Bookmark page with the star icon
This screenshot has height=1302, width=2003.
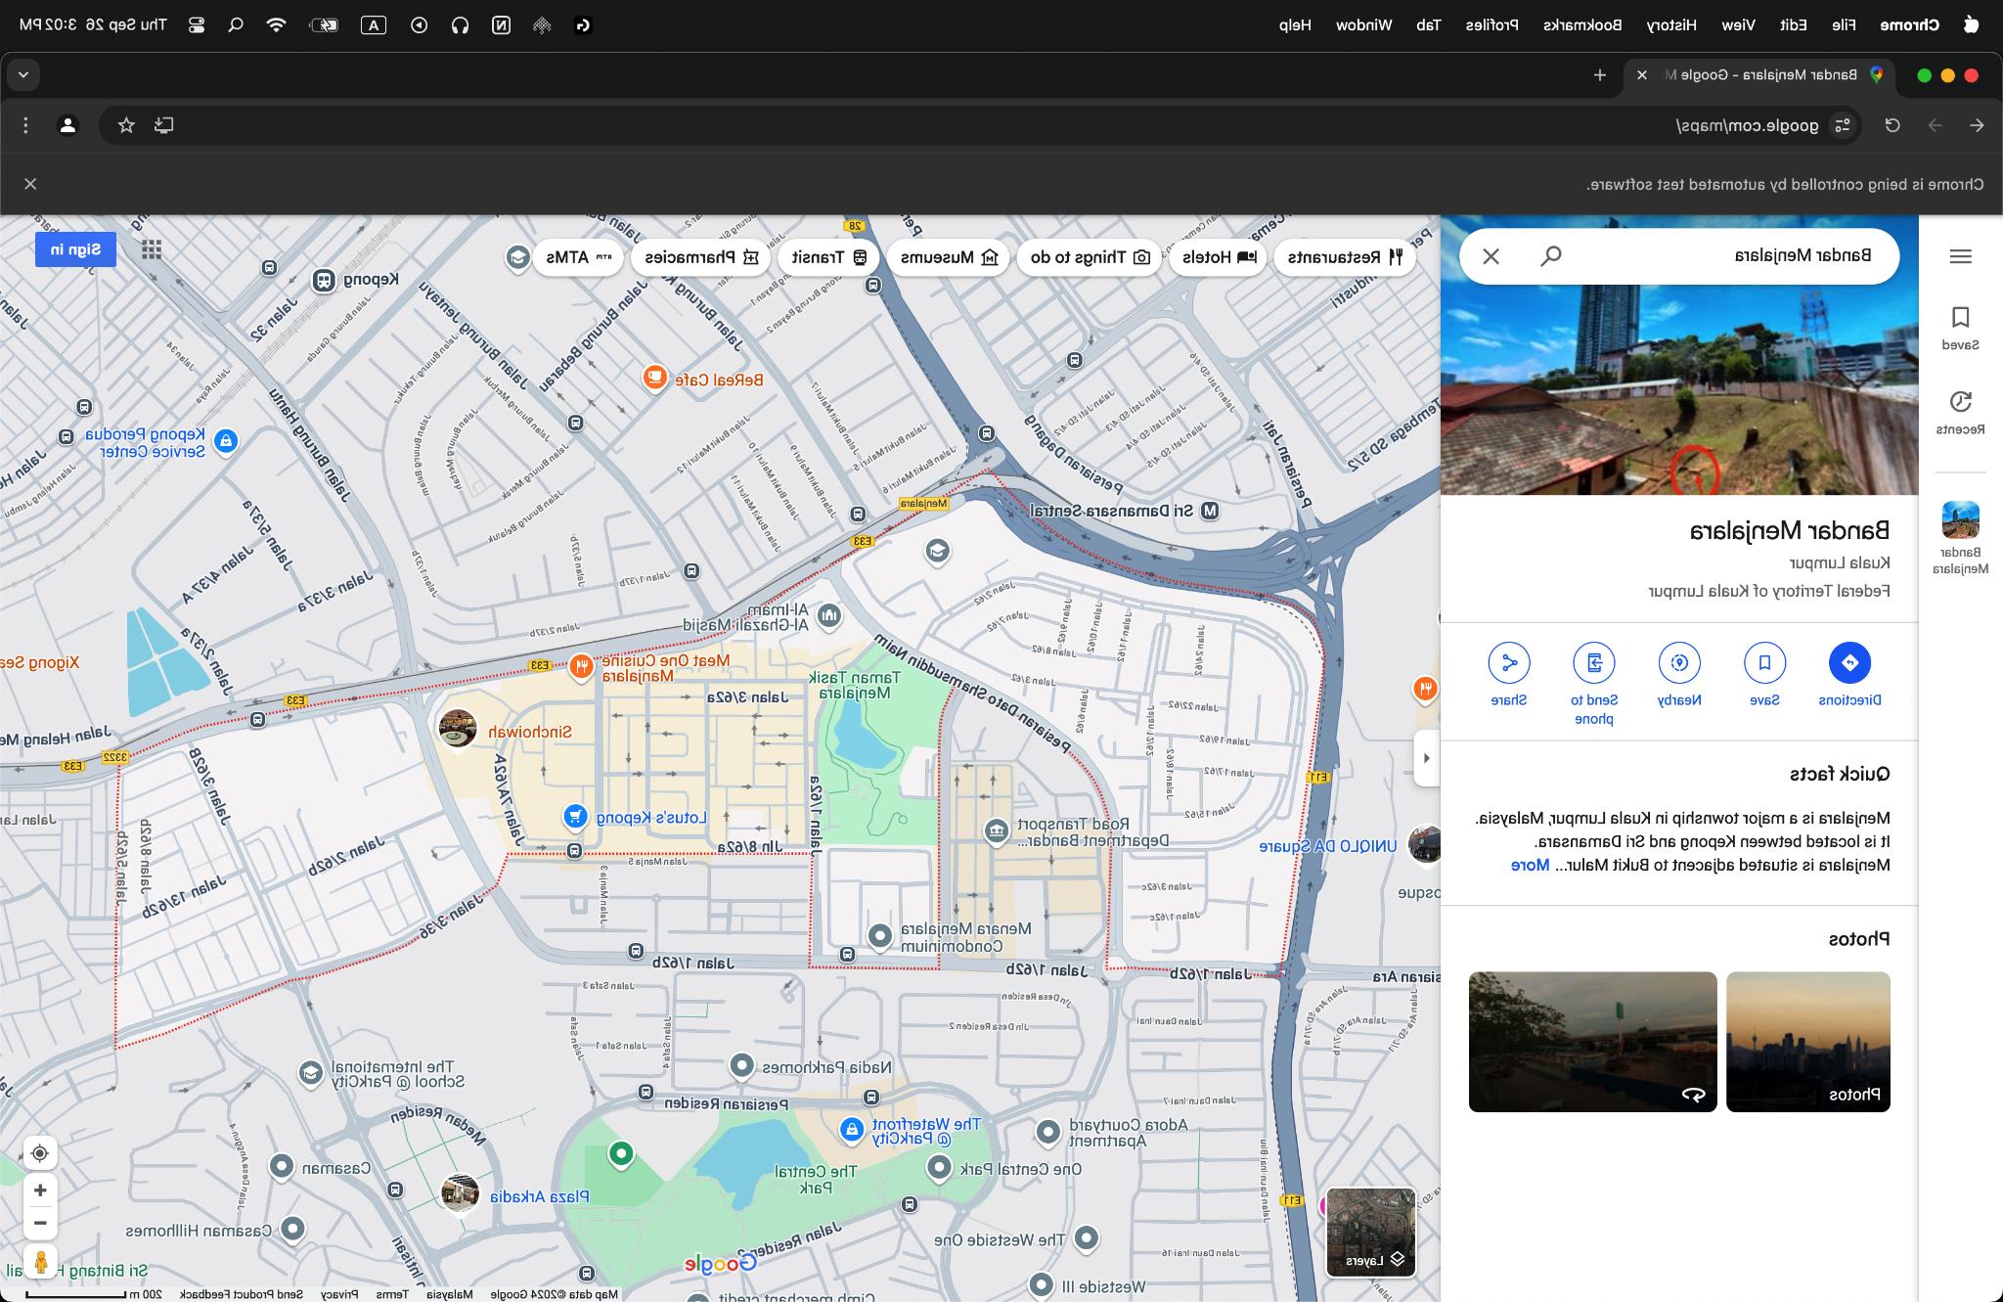(126, 125)
